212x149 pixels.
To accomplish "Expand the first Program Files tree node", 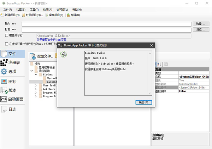I will tap(36, 93).
